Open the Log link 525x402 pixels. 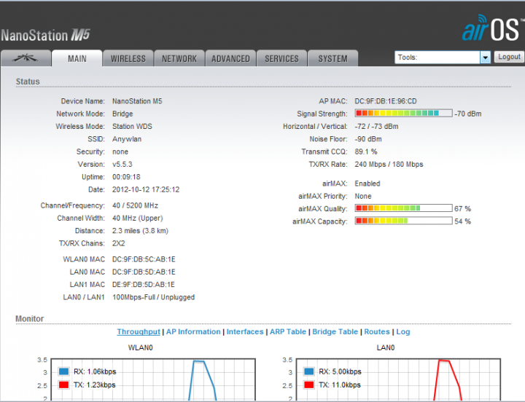(x=403, y=332)
